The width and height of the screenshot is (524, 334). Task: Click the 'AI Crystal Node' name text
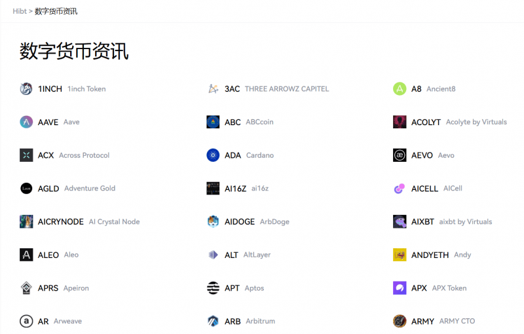point(114,222)
